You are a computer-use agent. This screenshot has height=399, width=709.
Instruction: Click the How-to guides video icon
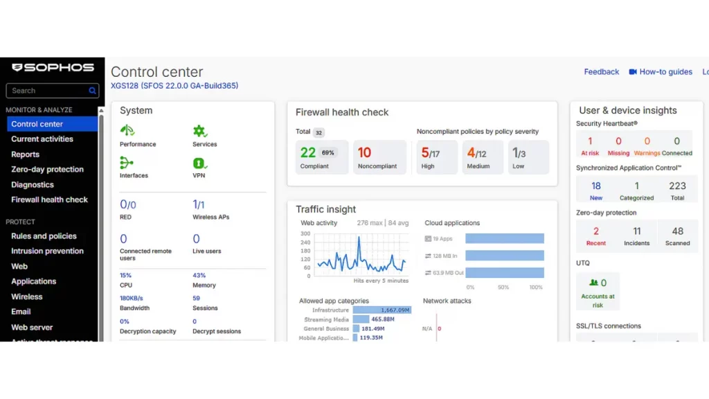click(633, 72)
